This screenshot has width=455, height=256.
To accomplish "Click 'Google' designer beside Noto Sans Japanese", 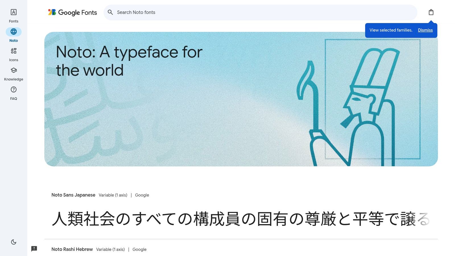I will [x=142, y=195].
